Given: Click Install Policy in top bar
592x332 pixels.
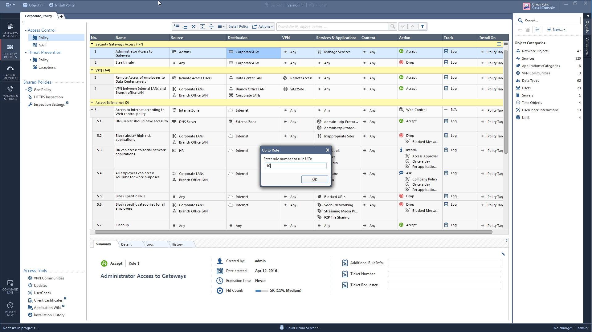Looking at the screenshot, I should point(62,5).
